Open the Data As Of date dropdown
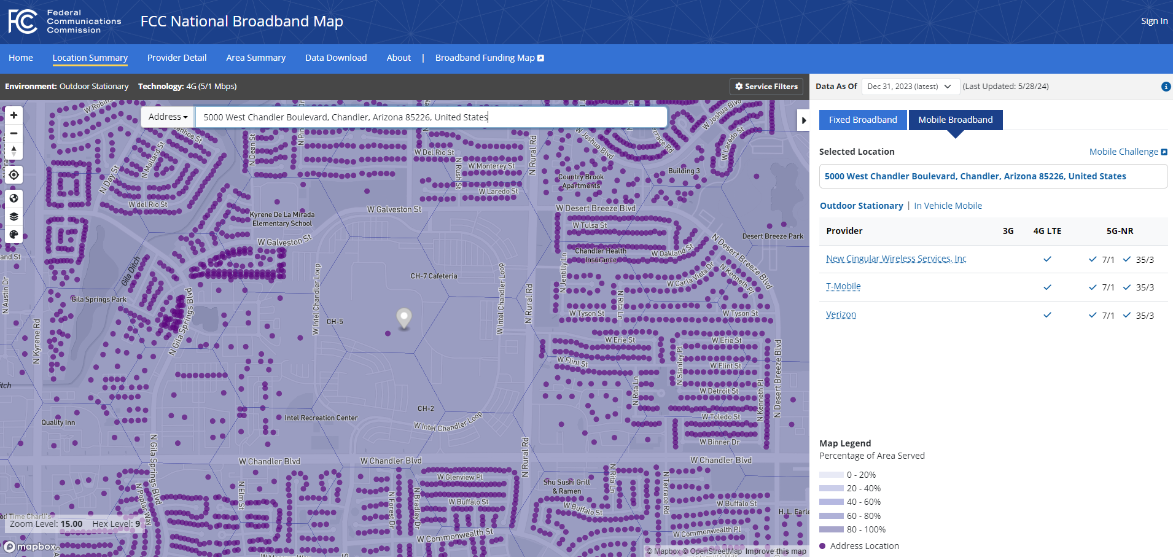Image resolution: width=1173 pixels, height=557 pixels. click(x=910, y=87)
